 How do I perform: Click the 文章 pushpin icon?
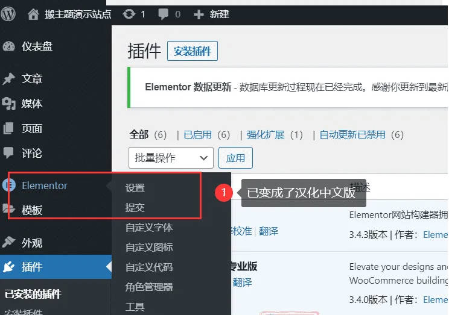click(8, 79)
